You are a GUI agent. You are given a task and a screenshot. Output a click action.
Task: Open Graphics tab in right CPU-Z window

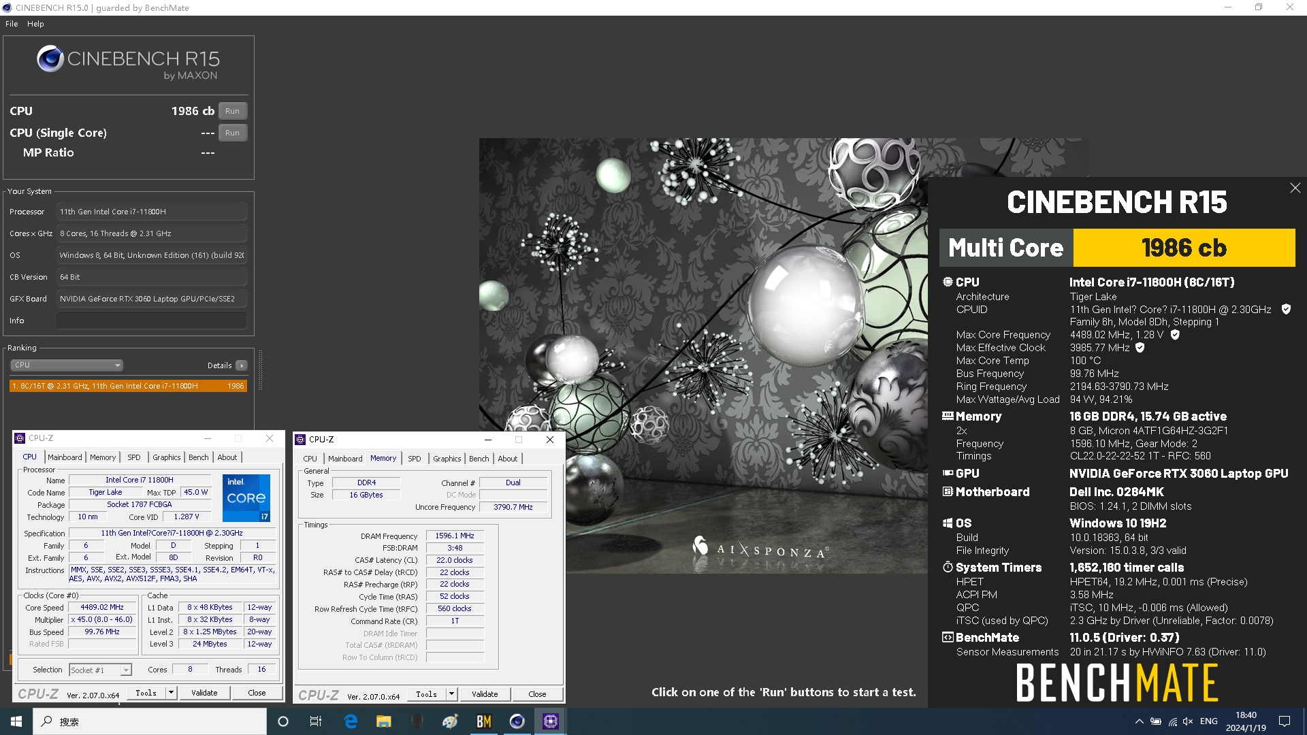447,459
